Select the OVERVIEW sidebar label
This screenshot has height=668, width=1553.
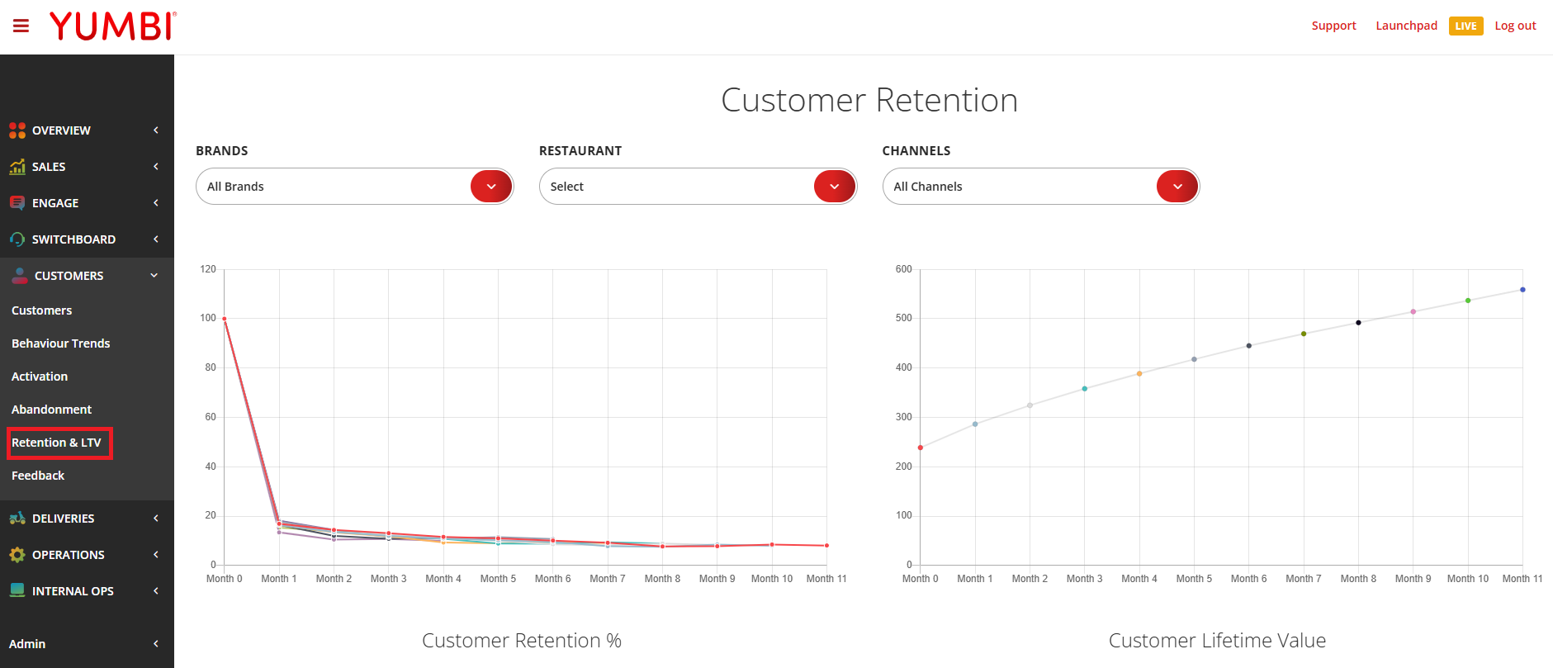[x=62, y=130]
